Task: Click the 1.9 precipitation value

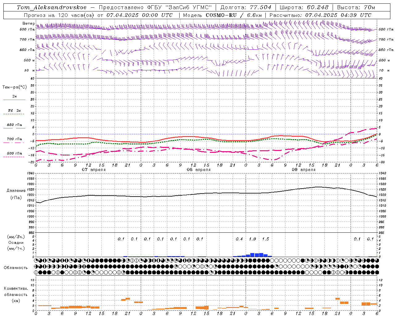Action: tap(252, 239)
